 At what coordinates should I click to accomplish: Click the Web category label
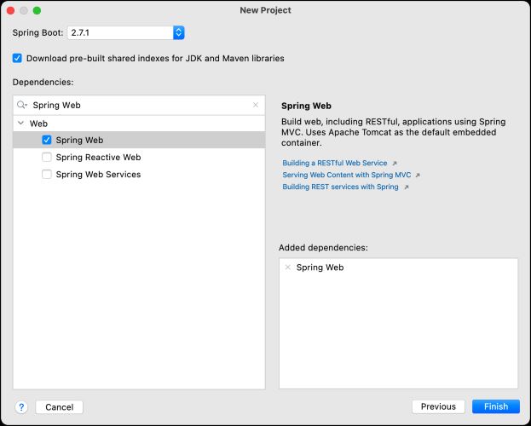(x=38, y=124)
